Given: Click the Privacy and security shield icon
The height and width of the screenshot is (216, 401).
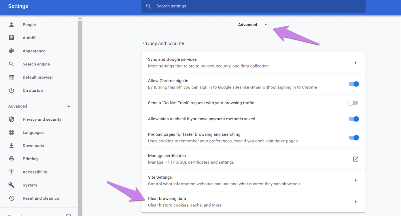Looking at the screenshot, I should [x=12, y=119].
